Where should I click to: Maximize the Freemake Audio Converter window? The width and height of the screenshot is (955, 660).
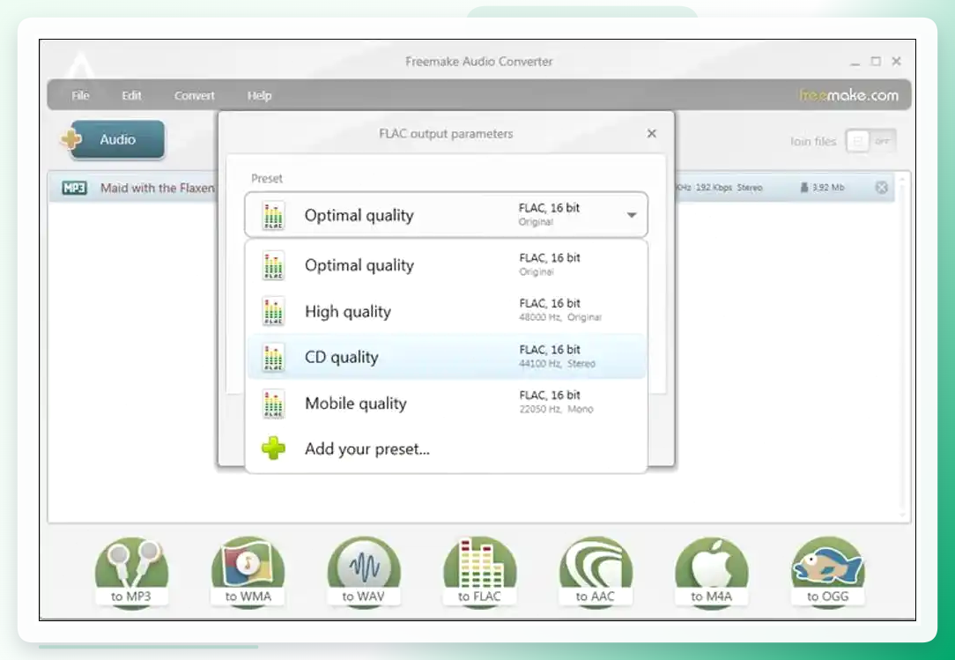pos(876,61)
